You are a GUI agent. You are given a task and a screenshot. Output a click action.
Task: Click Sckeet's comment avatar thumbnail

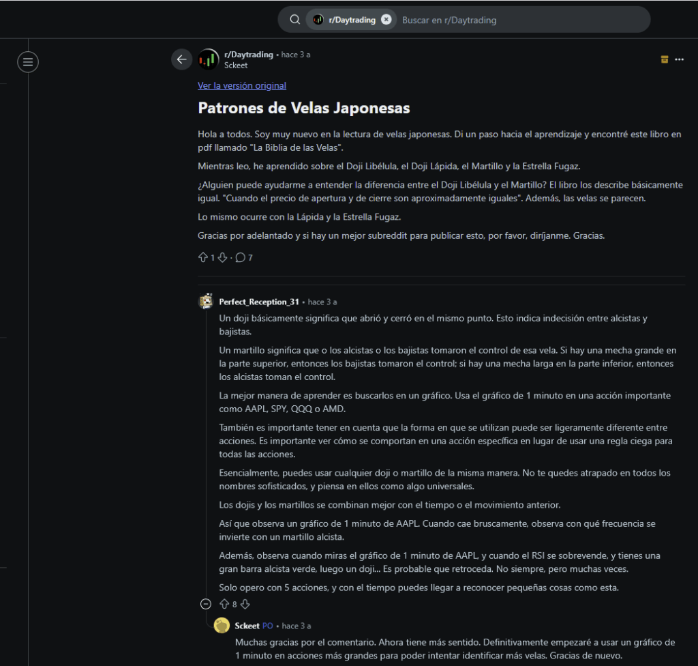click(x=222, y=625)
